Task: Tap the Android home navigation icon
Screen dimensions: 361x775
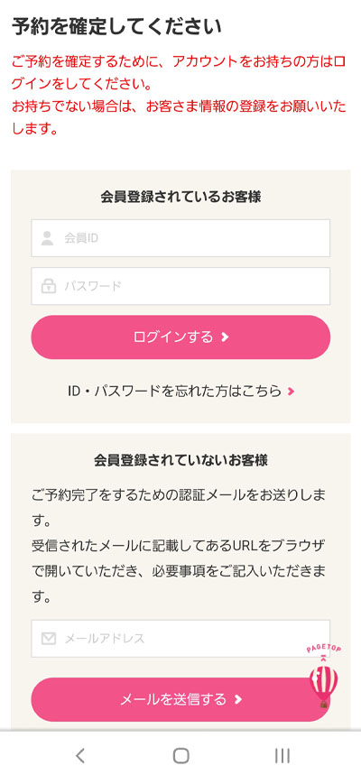Action: pos(181,755)
